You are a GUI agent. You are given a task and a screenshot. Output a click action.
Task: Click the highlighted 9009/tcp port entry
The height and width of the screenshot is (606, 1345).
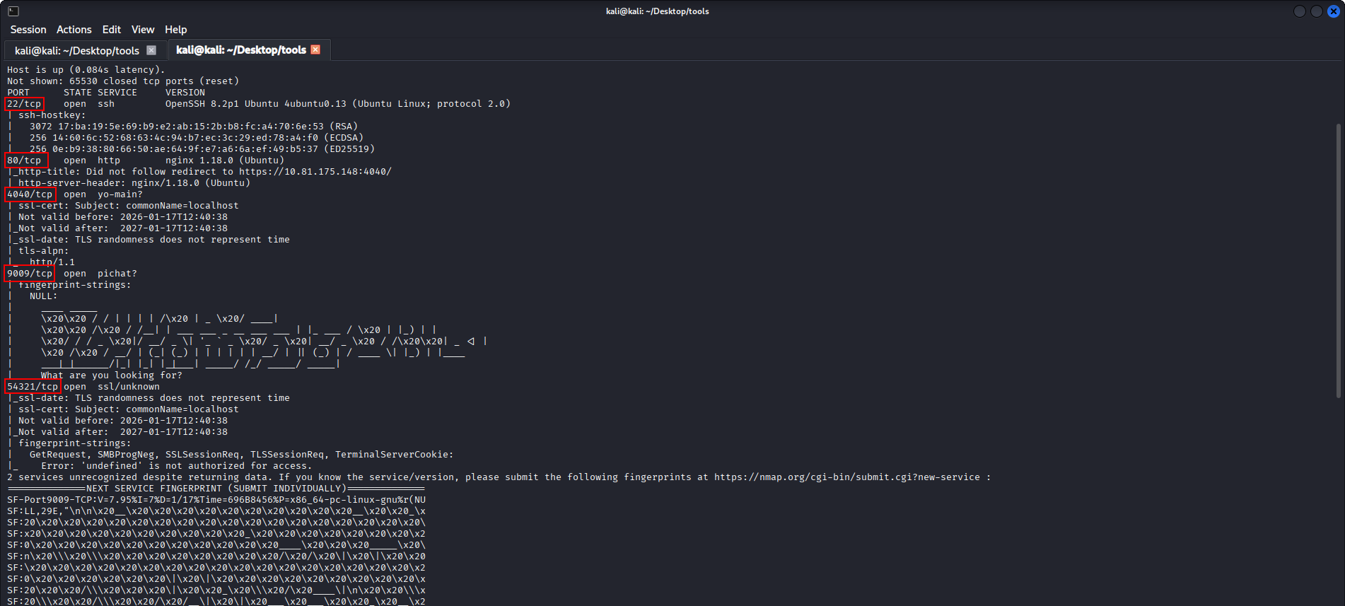[x=30, y=274]
